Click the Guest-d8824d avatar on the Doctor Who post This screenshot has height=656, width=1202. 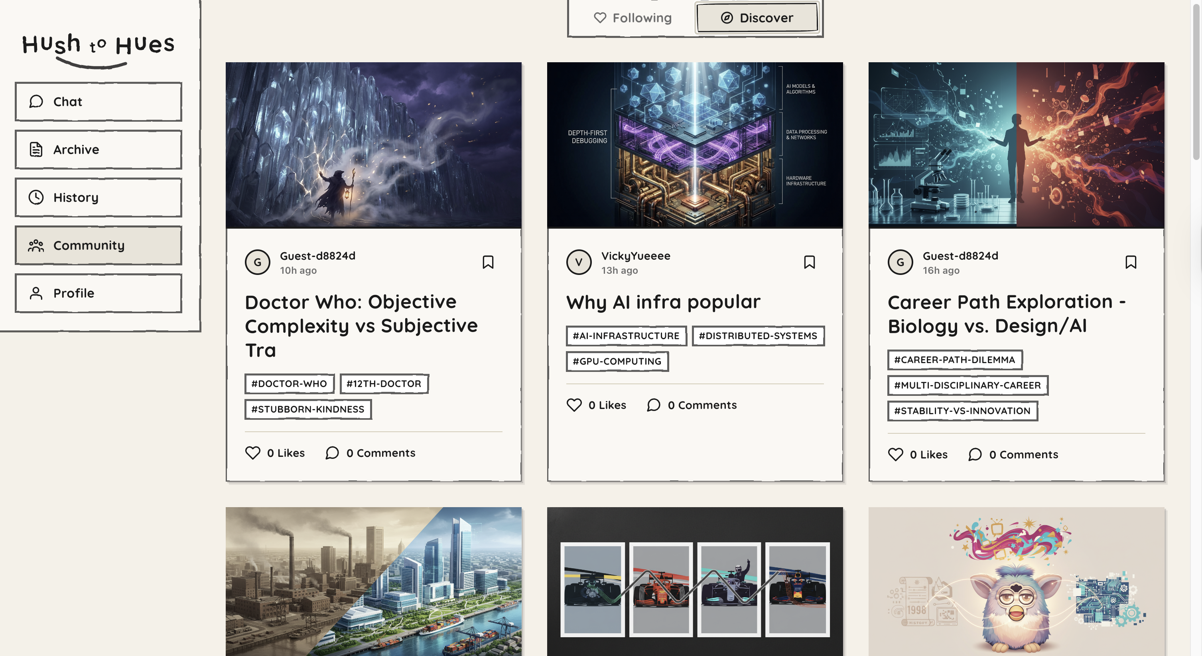click(x=257, y=262)
